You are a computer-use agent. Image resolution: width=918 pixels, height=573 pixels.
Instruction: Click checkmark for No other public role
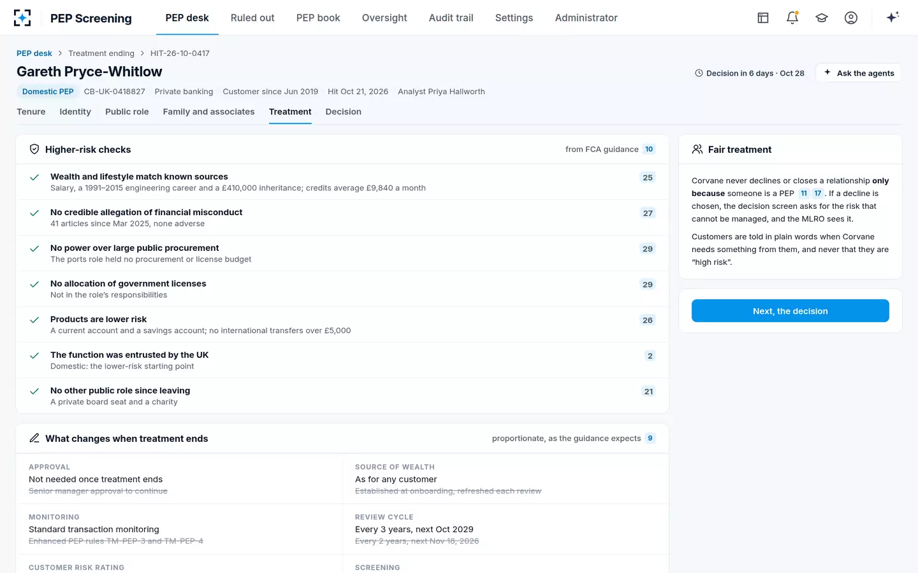[34, 392]
